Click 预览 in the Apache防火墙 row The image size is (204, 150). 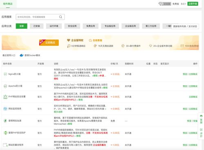pos(185,86)
